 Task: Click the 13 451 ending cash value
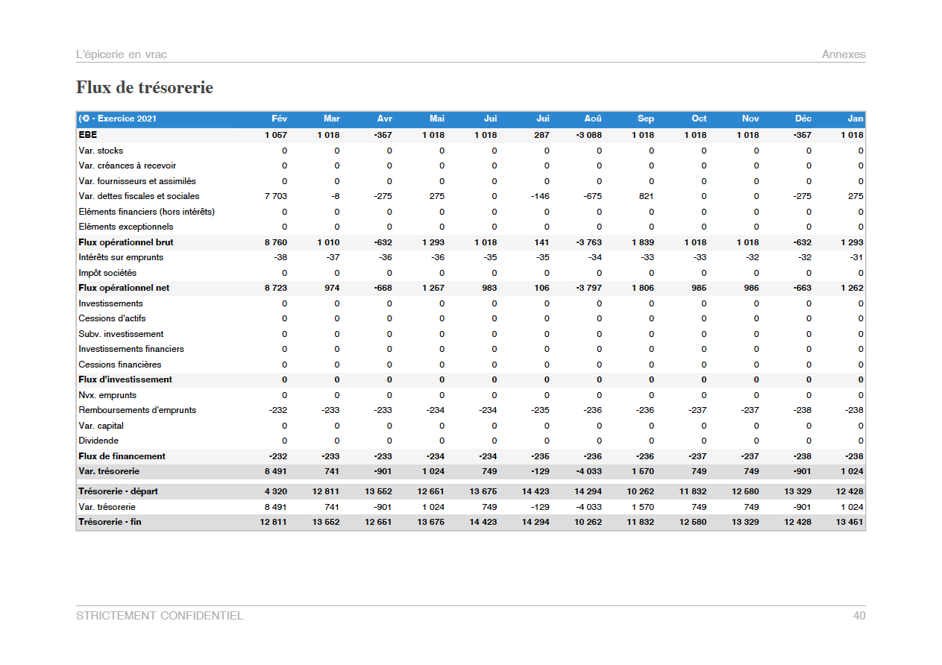pos(849,522)
